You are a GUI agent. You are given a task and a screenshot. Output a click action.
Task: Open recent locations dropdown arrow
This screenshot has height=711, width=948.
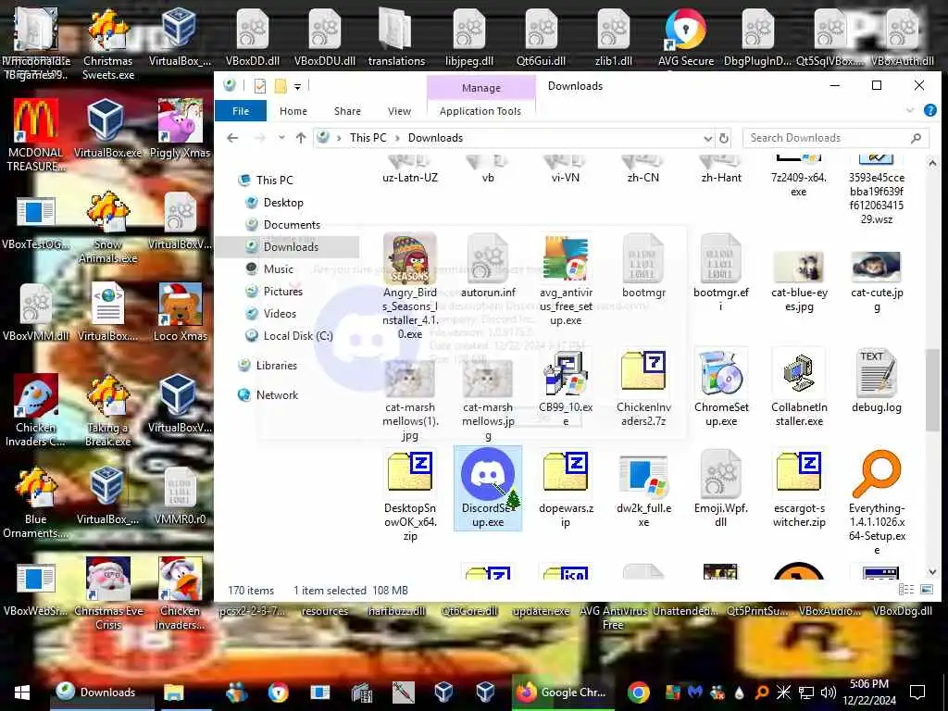click(281, 138)
